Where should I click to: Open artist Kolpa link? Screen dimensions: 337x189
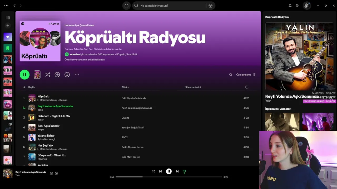pos(41,129)
